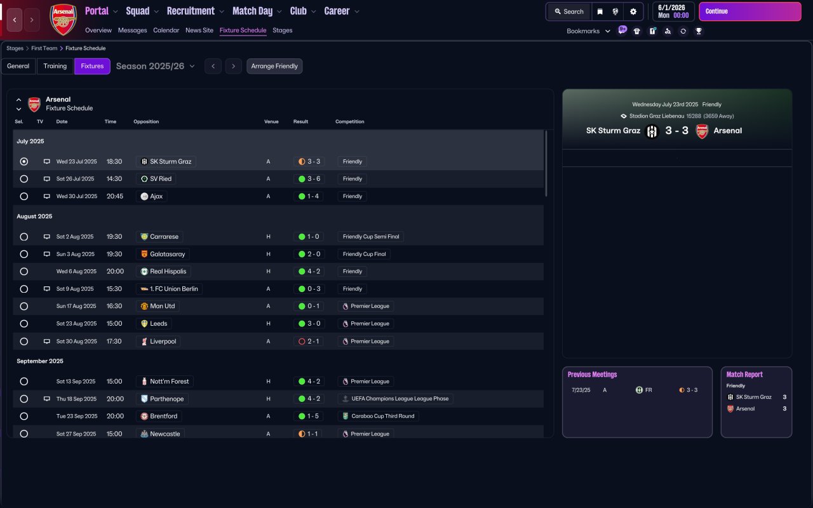
Task: Select the SK Sturm Graz fixture radio button
Action: pos(24,162)
